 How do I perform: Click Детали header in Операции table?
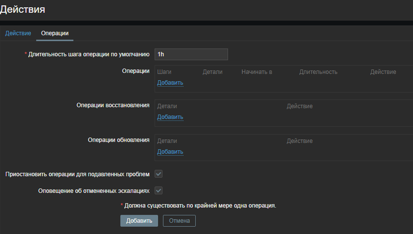tap(212, 72)
